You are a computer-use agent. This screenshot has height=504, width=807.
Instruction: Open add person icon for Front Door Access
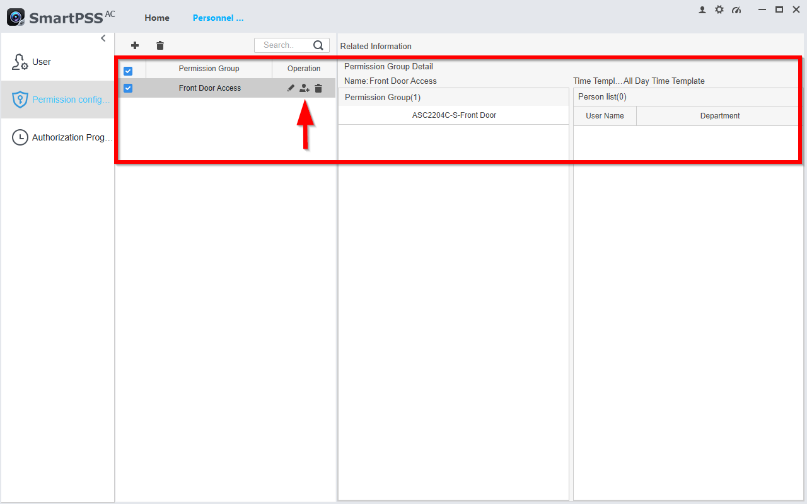(305, 88)
